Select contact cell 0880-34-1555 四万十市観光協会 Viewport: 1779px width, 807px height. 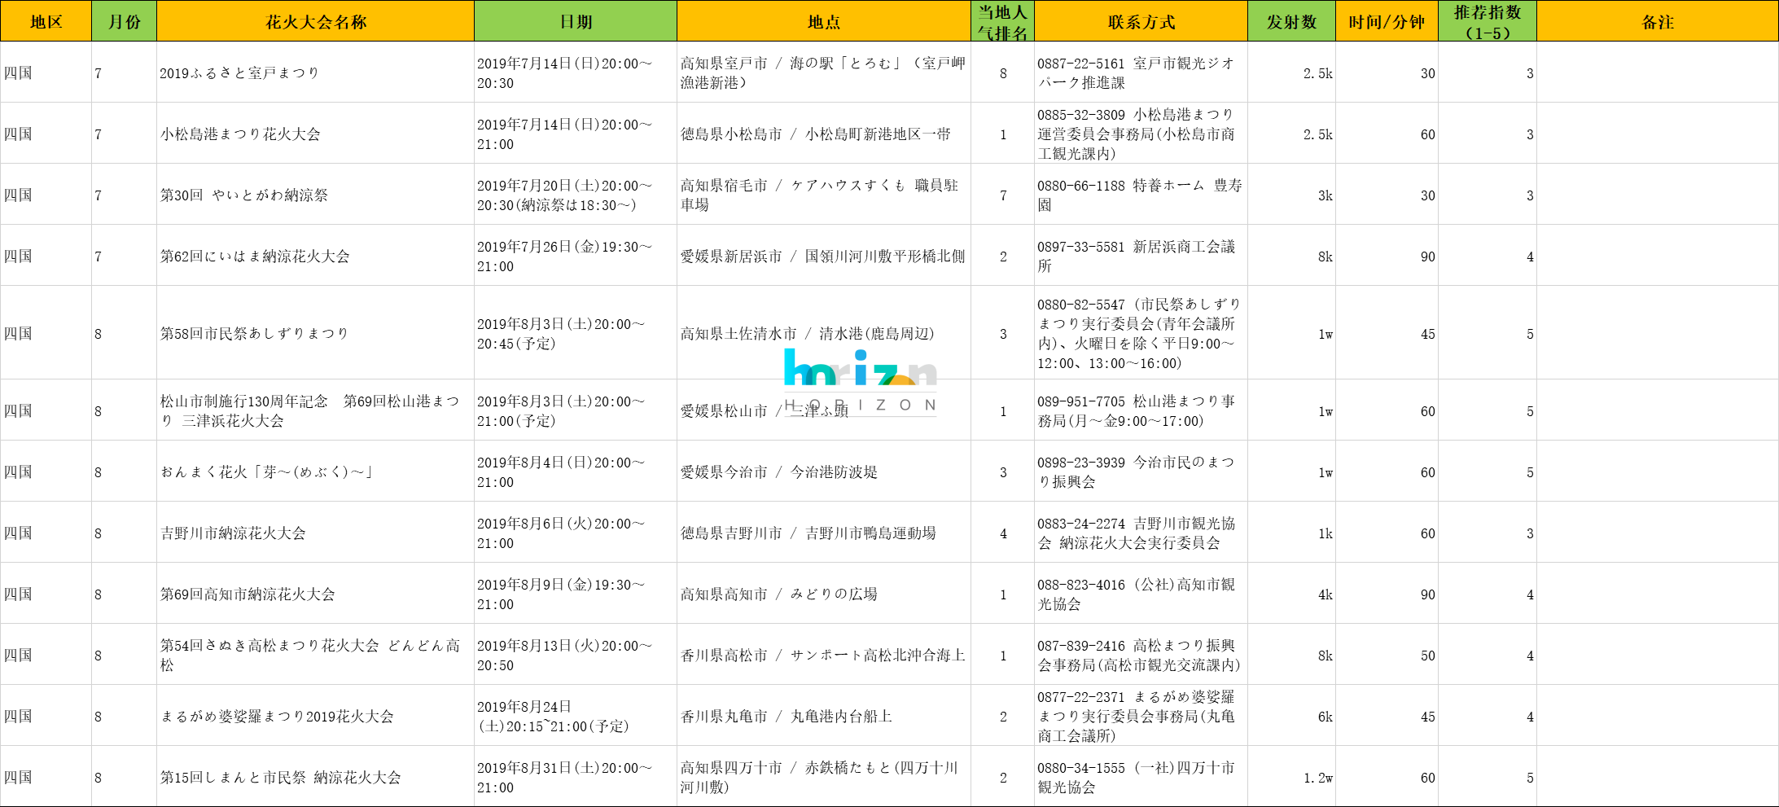click(1141, 777)
